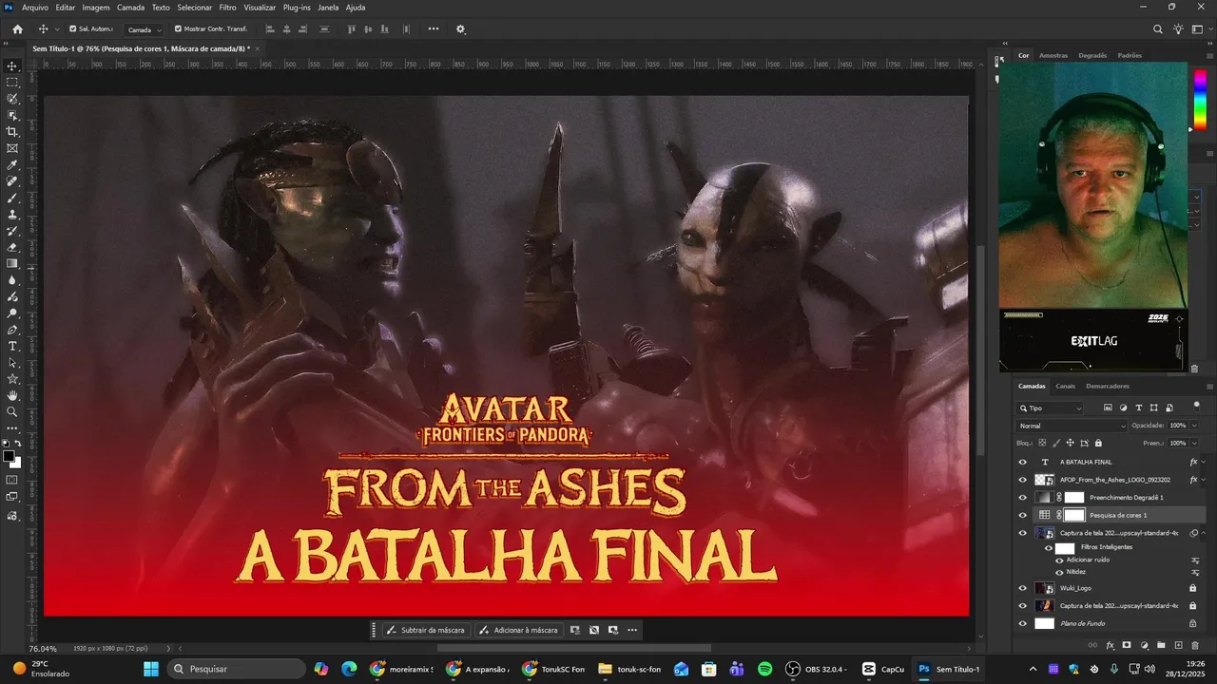The image size is (1217, 684).
Task: Toggle Mostrar Contr. Transf. checkbox
Action: click(178, 29)
